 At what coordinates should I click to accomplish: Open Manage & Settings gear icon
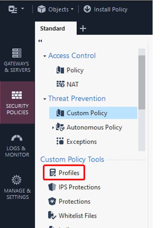[x=17, y=180]
